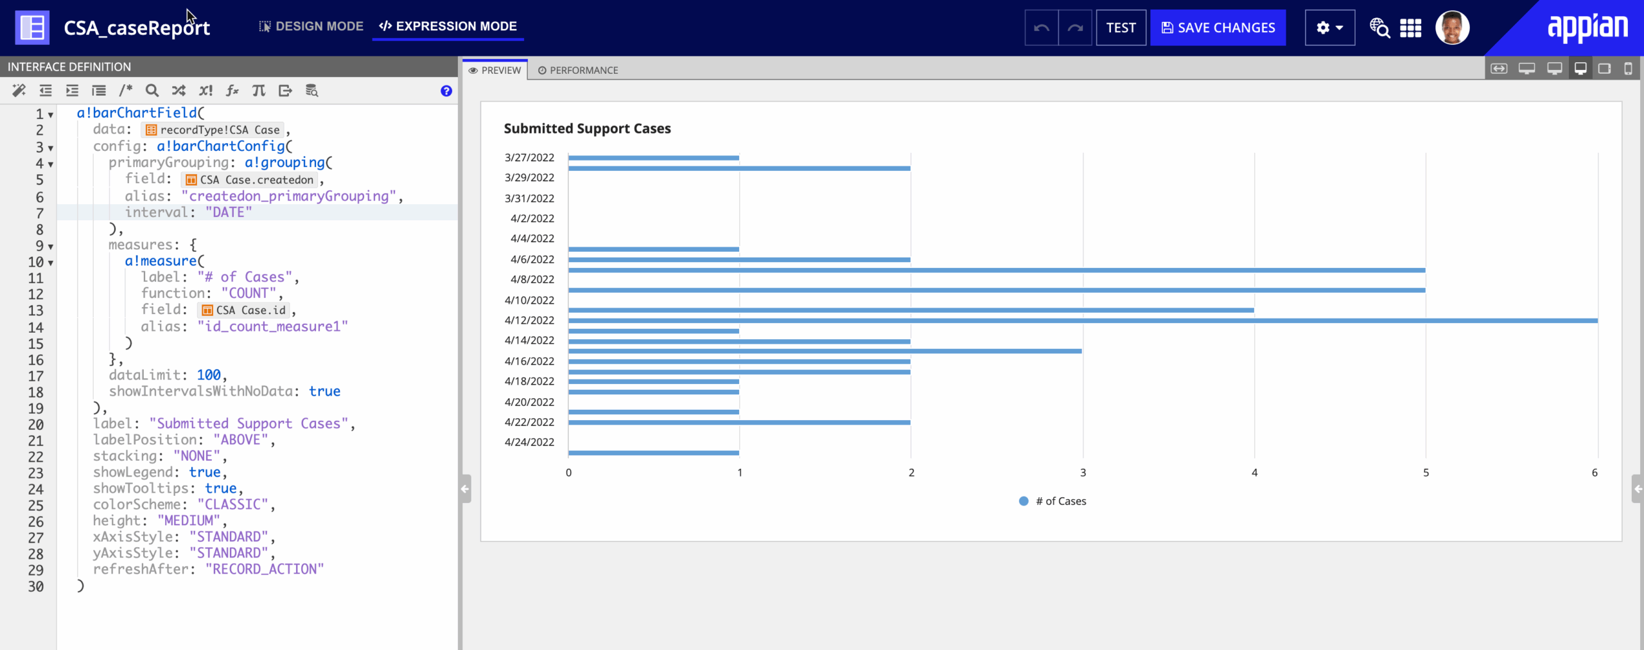Click the "COUNT" function value

[249, 294]
